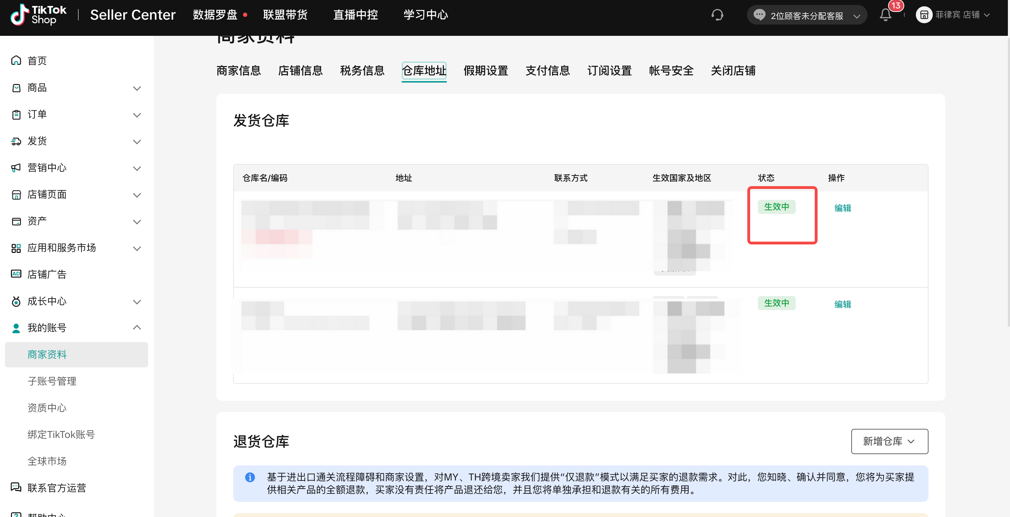The width and height of the screenshot is (1010, 517).
Task: Click the delivery truck icon for 发货
Action: point(16,141)
